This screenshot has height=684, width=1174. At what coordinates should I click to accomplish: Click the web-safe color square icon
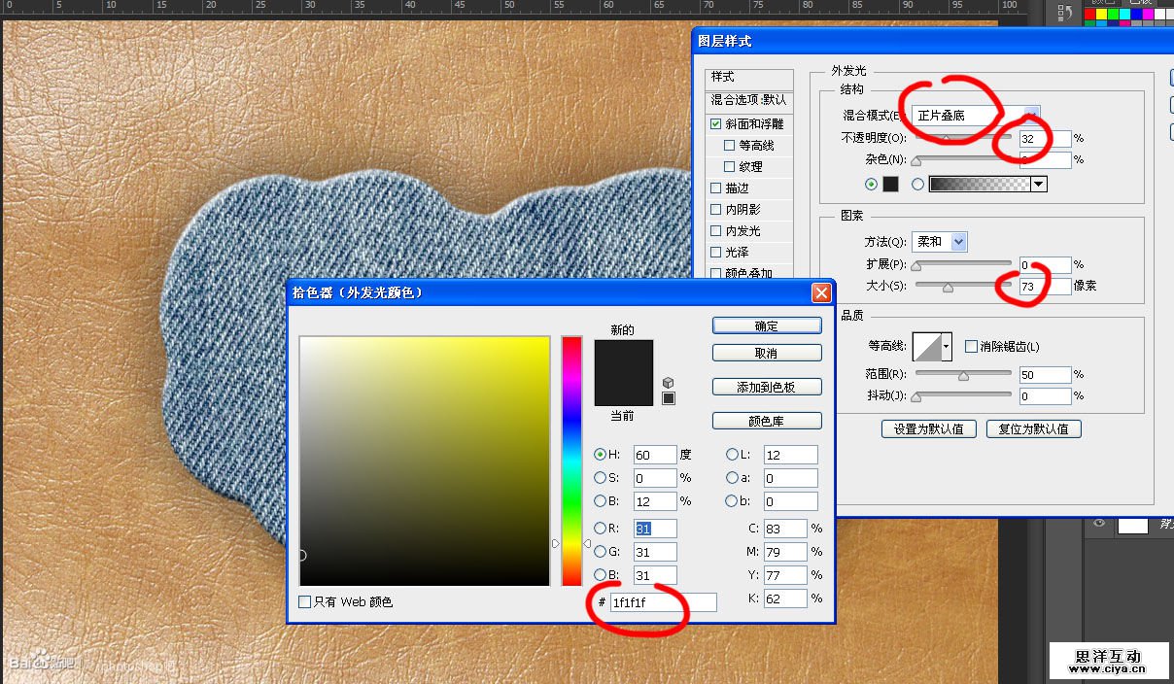(668, 398)
